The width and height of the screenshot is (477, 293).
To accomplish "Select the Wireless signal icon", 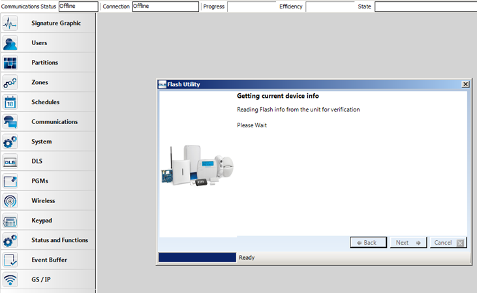I will pos(10,201).
